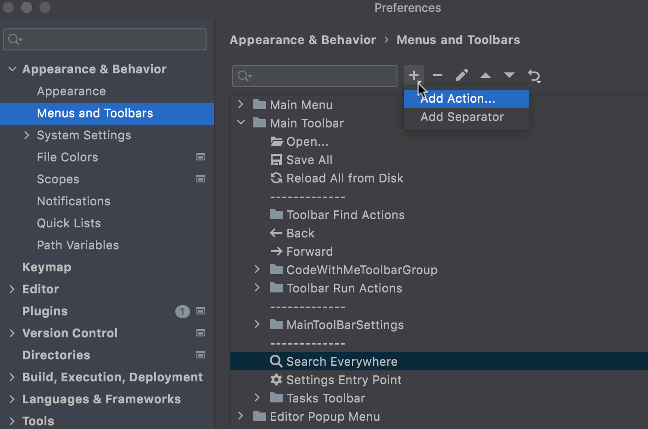Viewport: 648px width, 429px height.
Task: Collapse the Appearance & Behavior section
Action: 12,69
